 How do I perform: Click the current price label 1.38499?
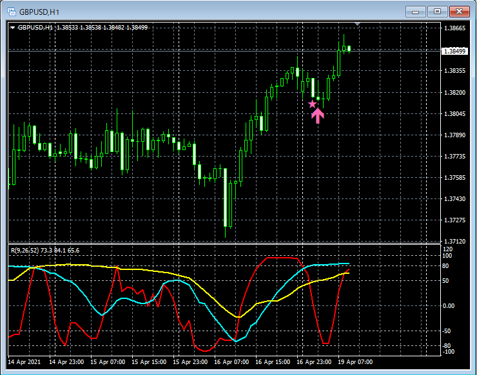point(454,51)
